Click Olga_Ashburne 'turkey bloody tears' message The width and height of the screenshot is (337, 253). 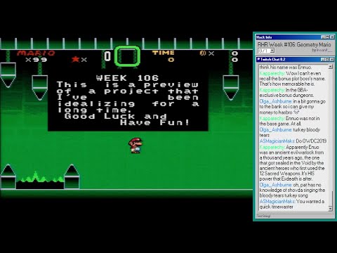pyautogui.click(x=289, y=132)
